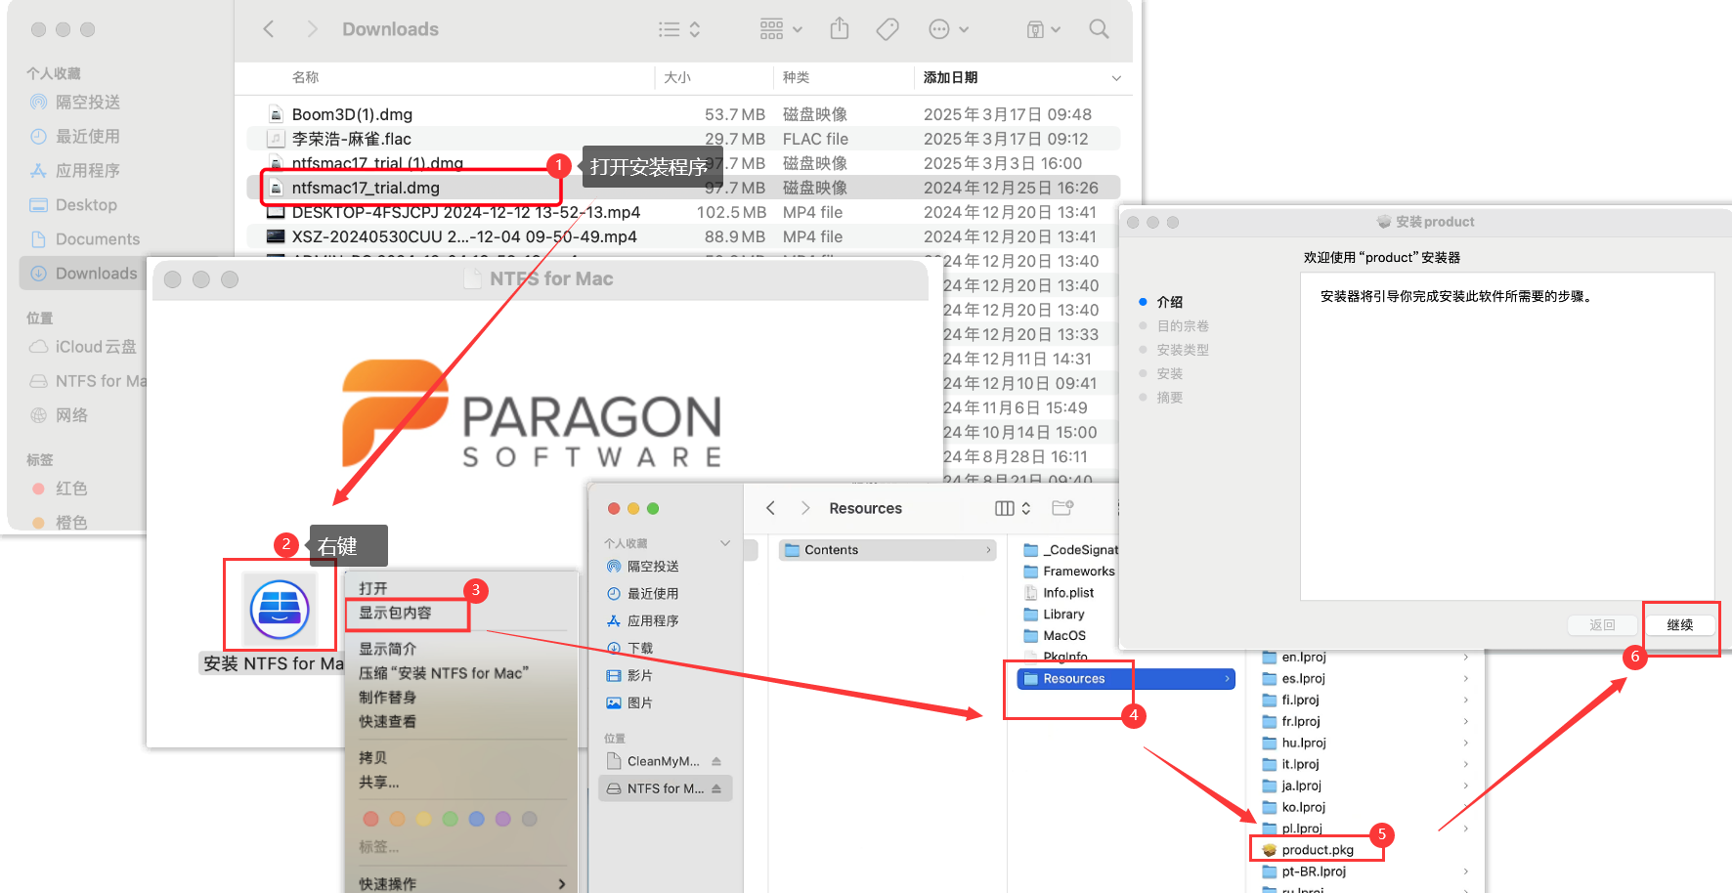Collapse the 个人收藏 section in sidebar
Image resolution: width=1732 pixels, height=893 pixels.
[725, 543]
